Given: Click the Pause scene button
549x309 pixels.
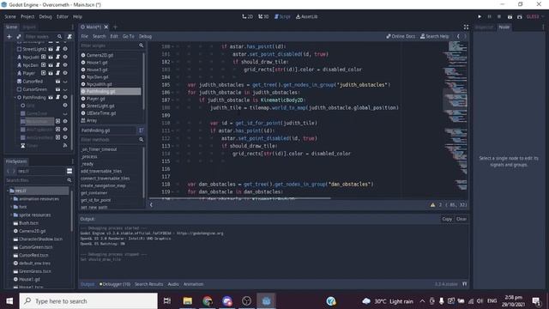Looking at the screenshot, I should 490,16.
